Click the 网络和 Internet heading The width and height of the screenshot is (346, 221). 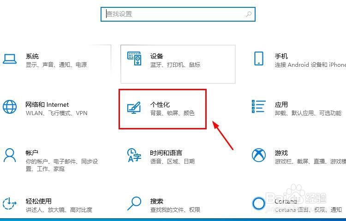tap(47, 105)
